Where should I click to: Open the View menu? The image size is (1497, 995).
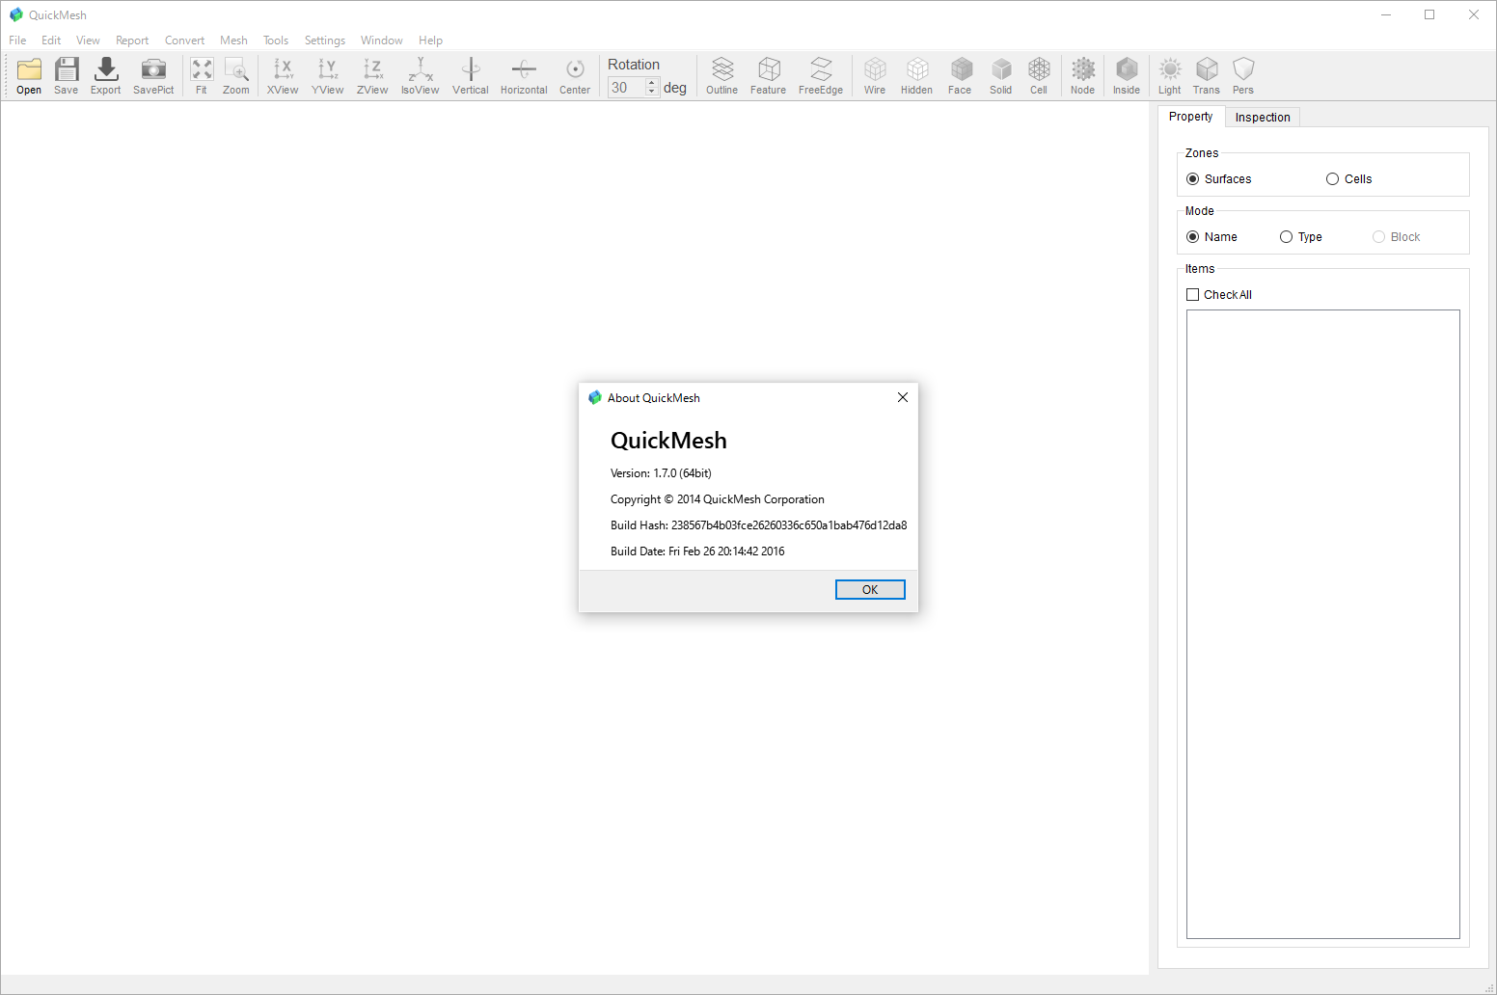point(88,40)
